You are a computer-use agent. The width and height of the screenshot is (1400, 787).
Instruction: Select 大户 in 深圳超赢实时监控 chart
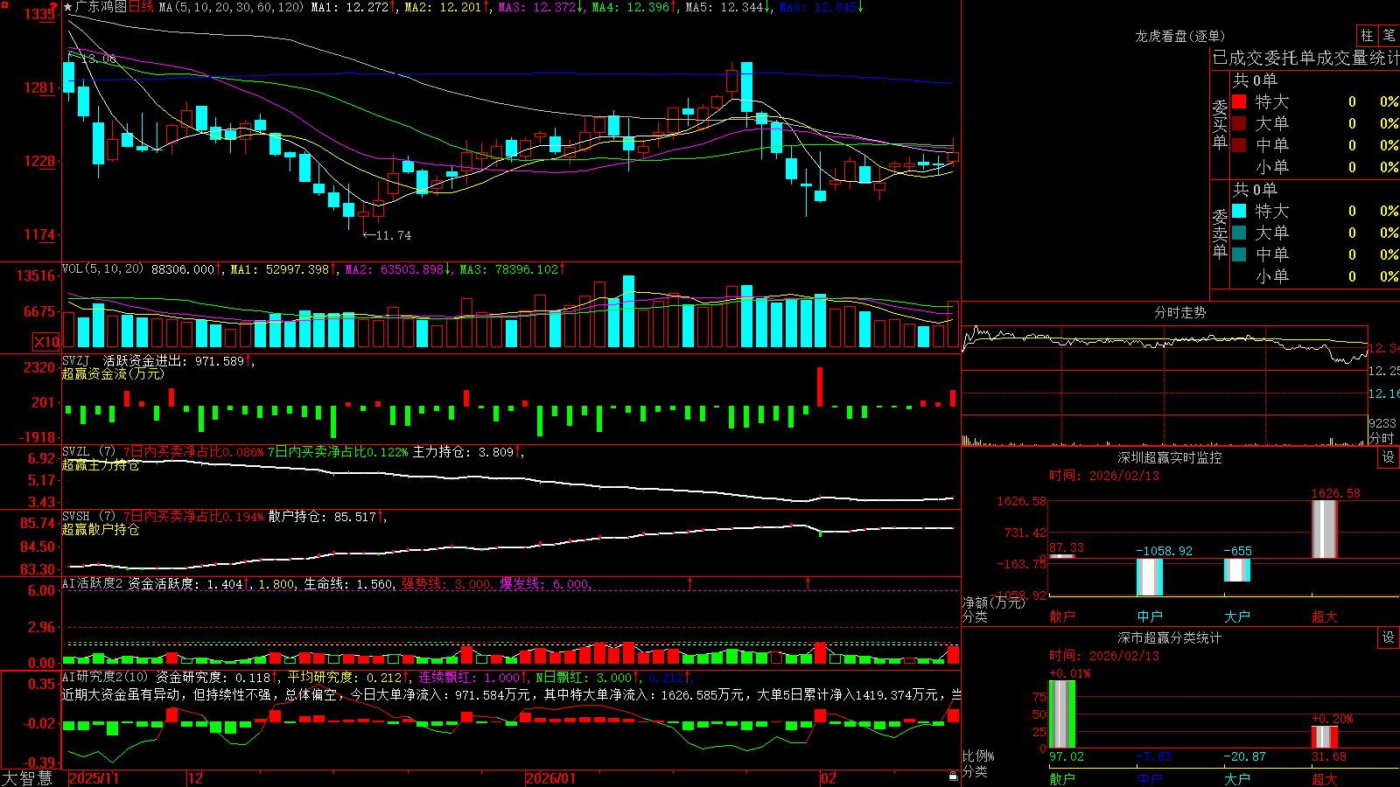coord(1237,616)
